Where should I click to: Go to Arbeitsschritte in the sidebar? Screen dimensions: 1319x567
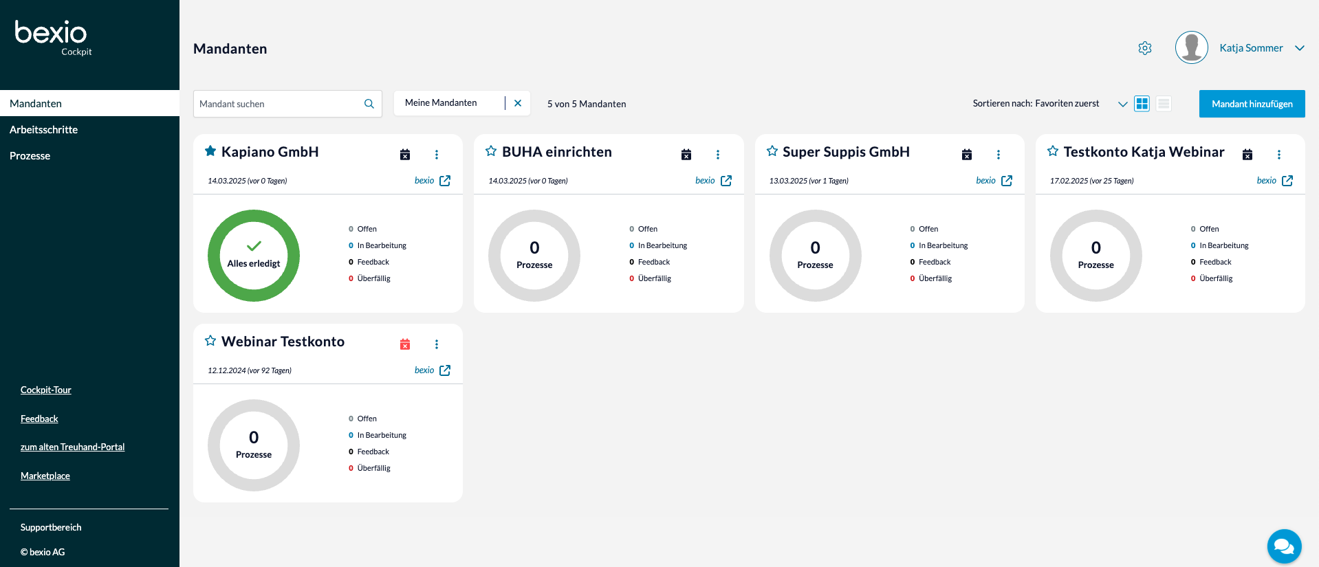(x=43, y=130)
